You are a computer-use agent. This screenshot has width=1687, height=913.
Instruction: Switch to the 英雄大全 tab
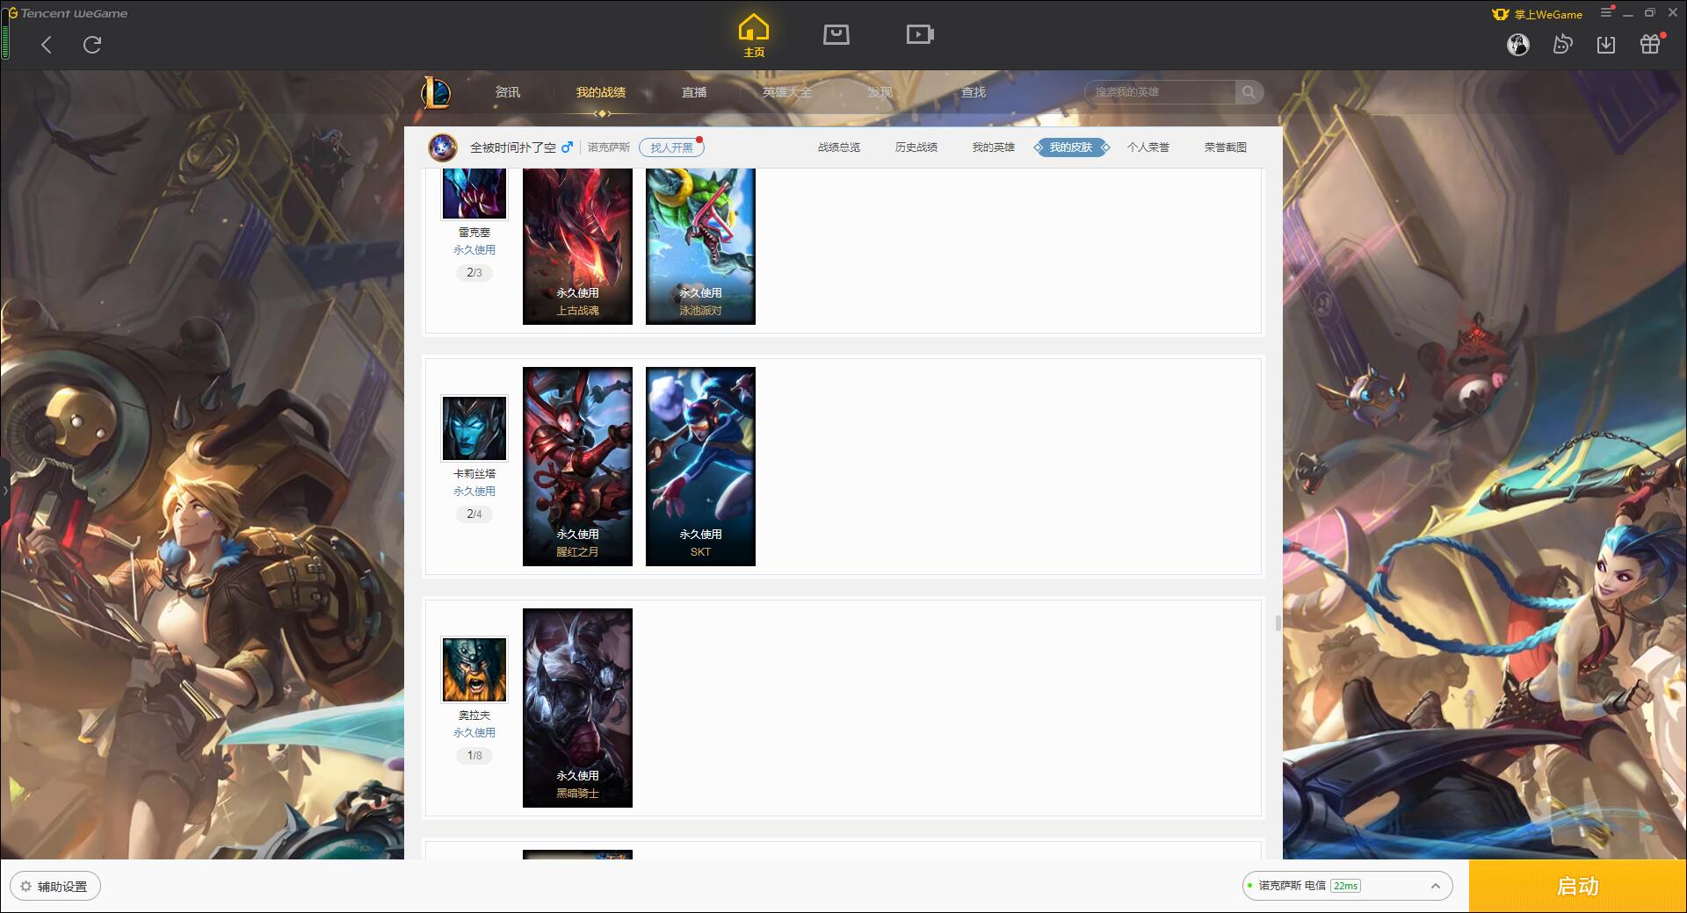[x=787, y=92]
